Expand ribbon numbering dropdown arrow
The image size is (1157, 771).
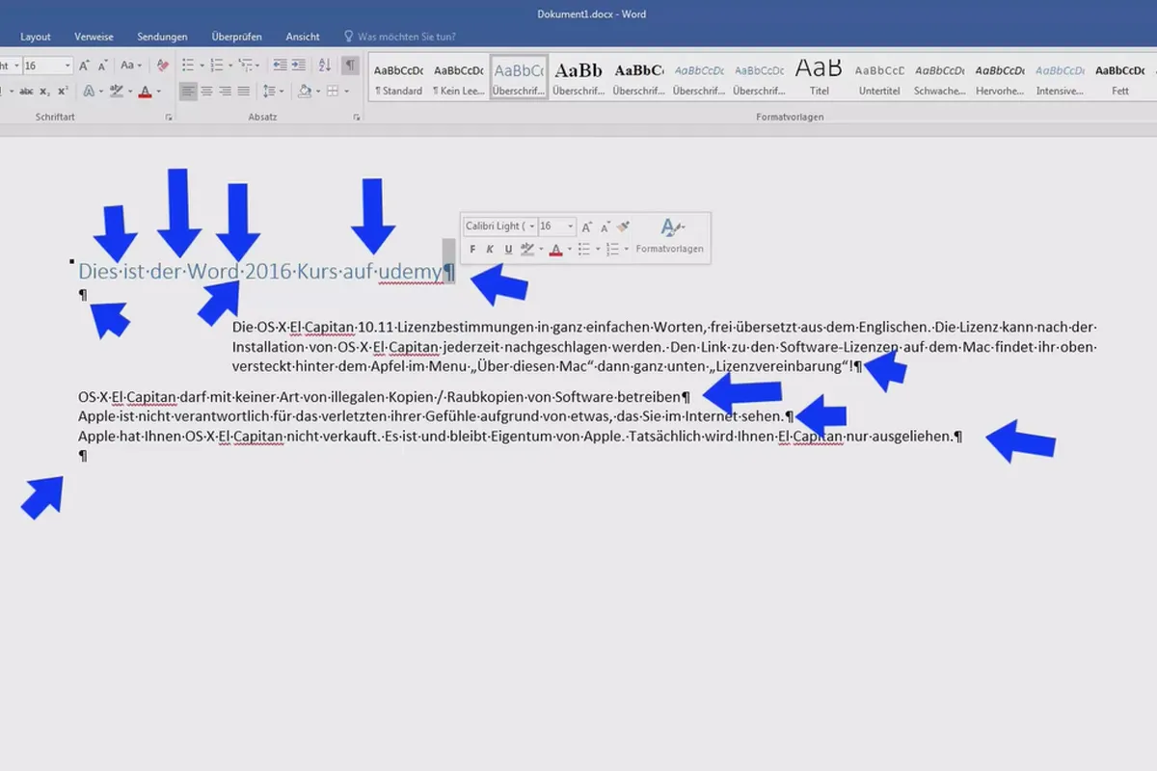point(230,66)
